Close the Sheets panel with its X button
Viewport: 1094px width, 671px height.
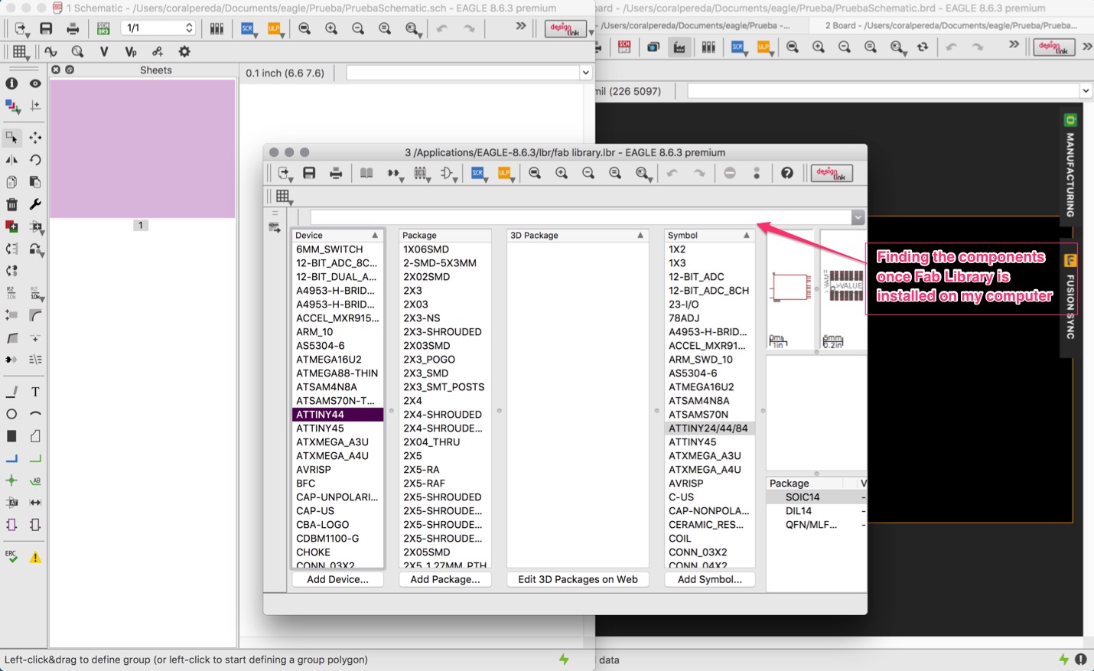tap(56, 70)
